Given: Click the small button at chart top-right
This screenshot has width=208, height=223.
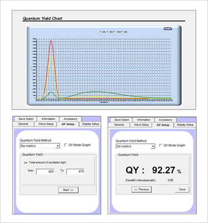Looking at the screenshot, I should pyautogui.click(x=168, y=29).
